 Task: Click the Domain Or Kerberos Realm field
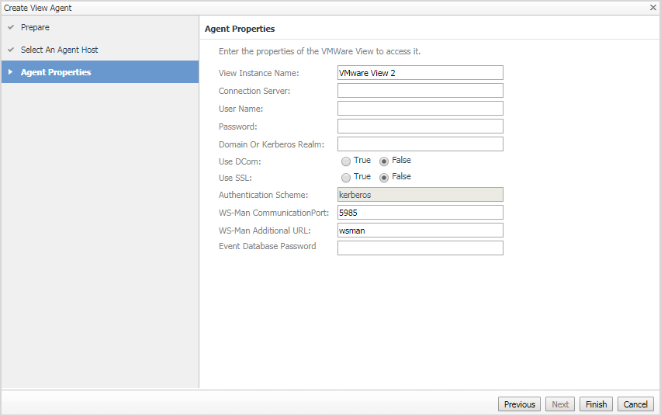point(420,144)
